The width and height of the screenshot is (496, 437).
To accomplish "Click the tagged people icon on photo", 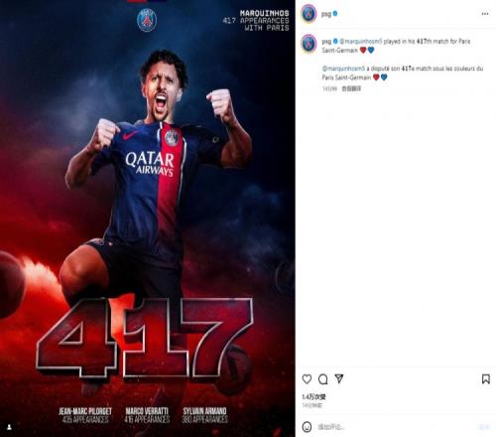I will (9, 427).
